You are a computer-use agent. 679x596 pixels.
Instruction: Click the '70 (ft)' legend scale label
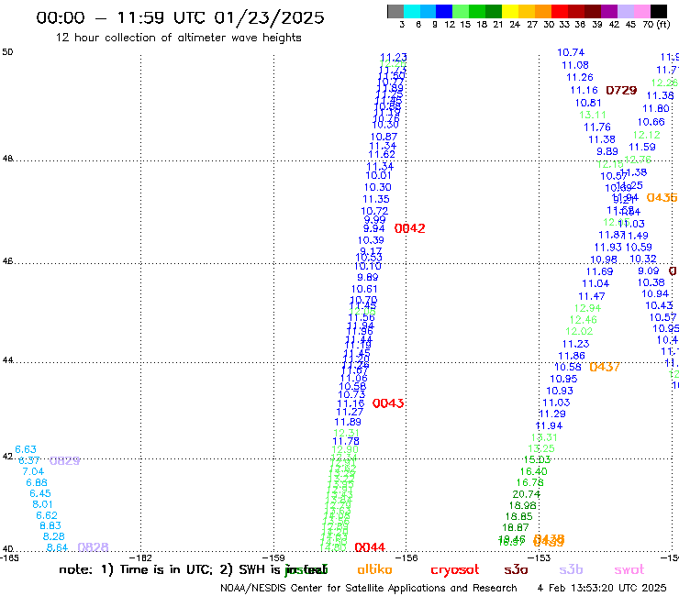(656, 24)
